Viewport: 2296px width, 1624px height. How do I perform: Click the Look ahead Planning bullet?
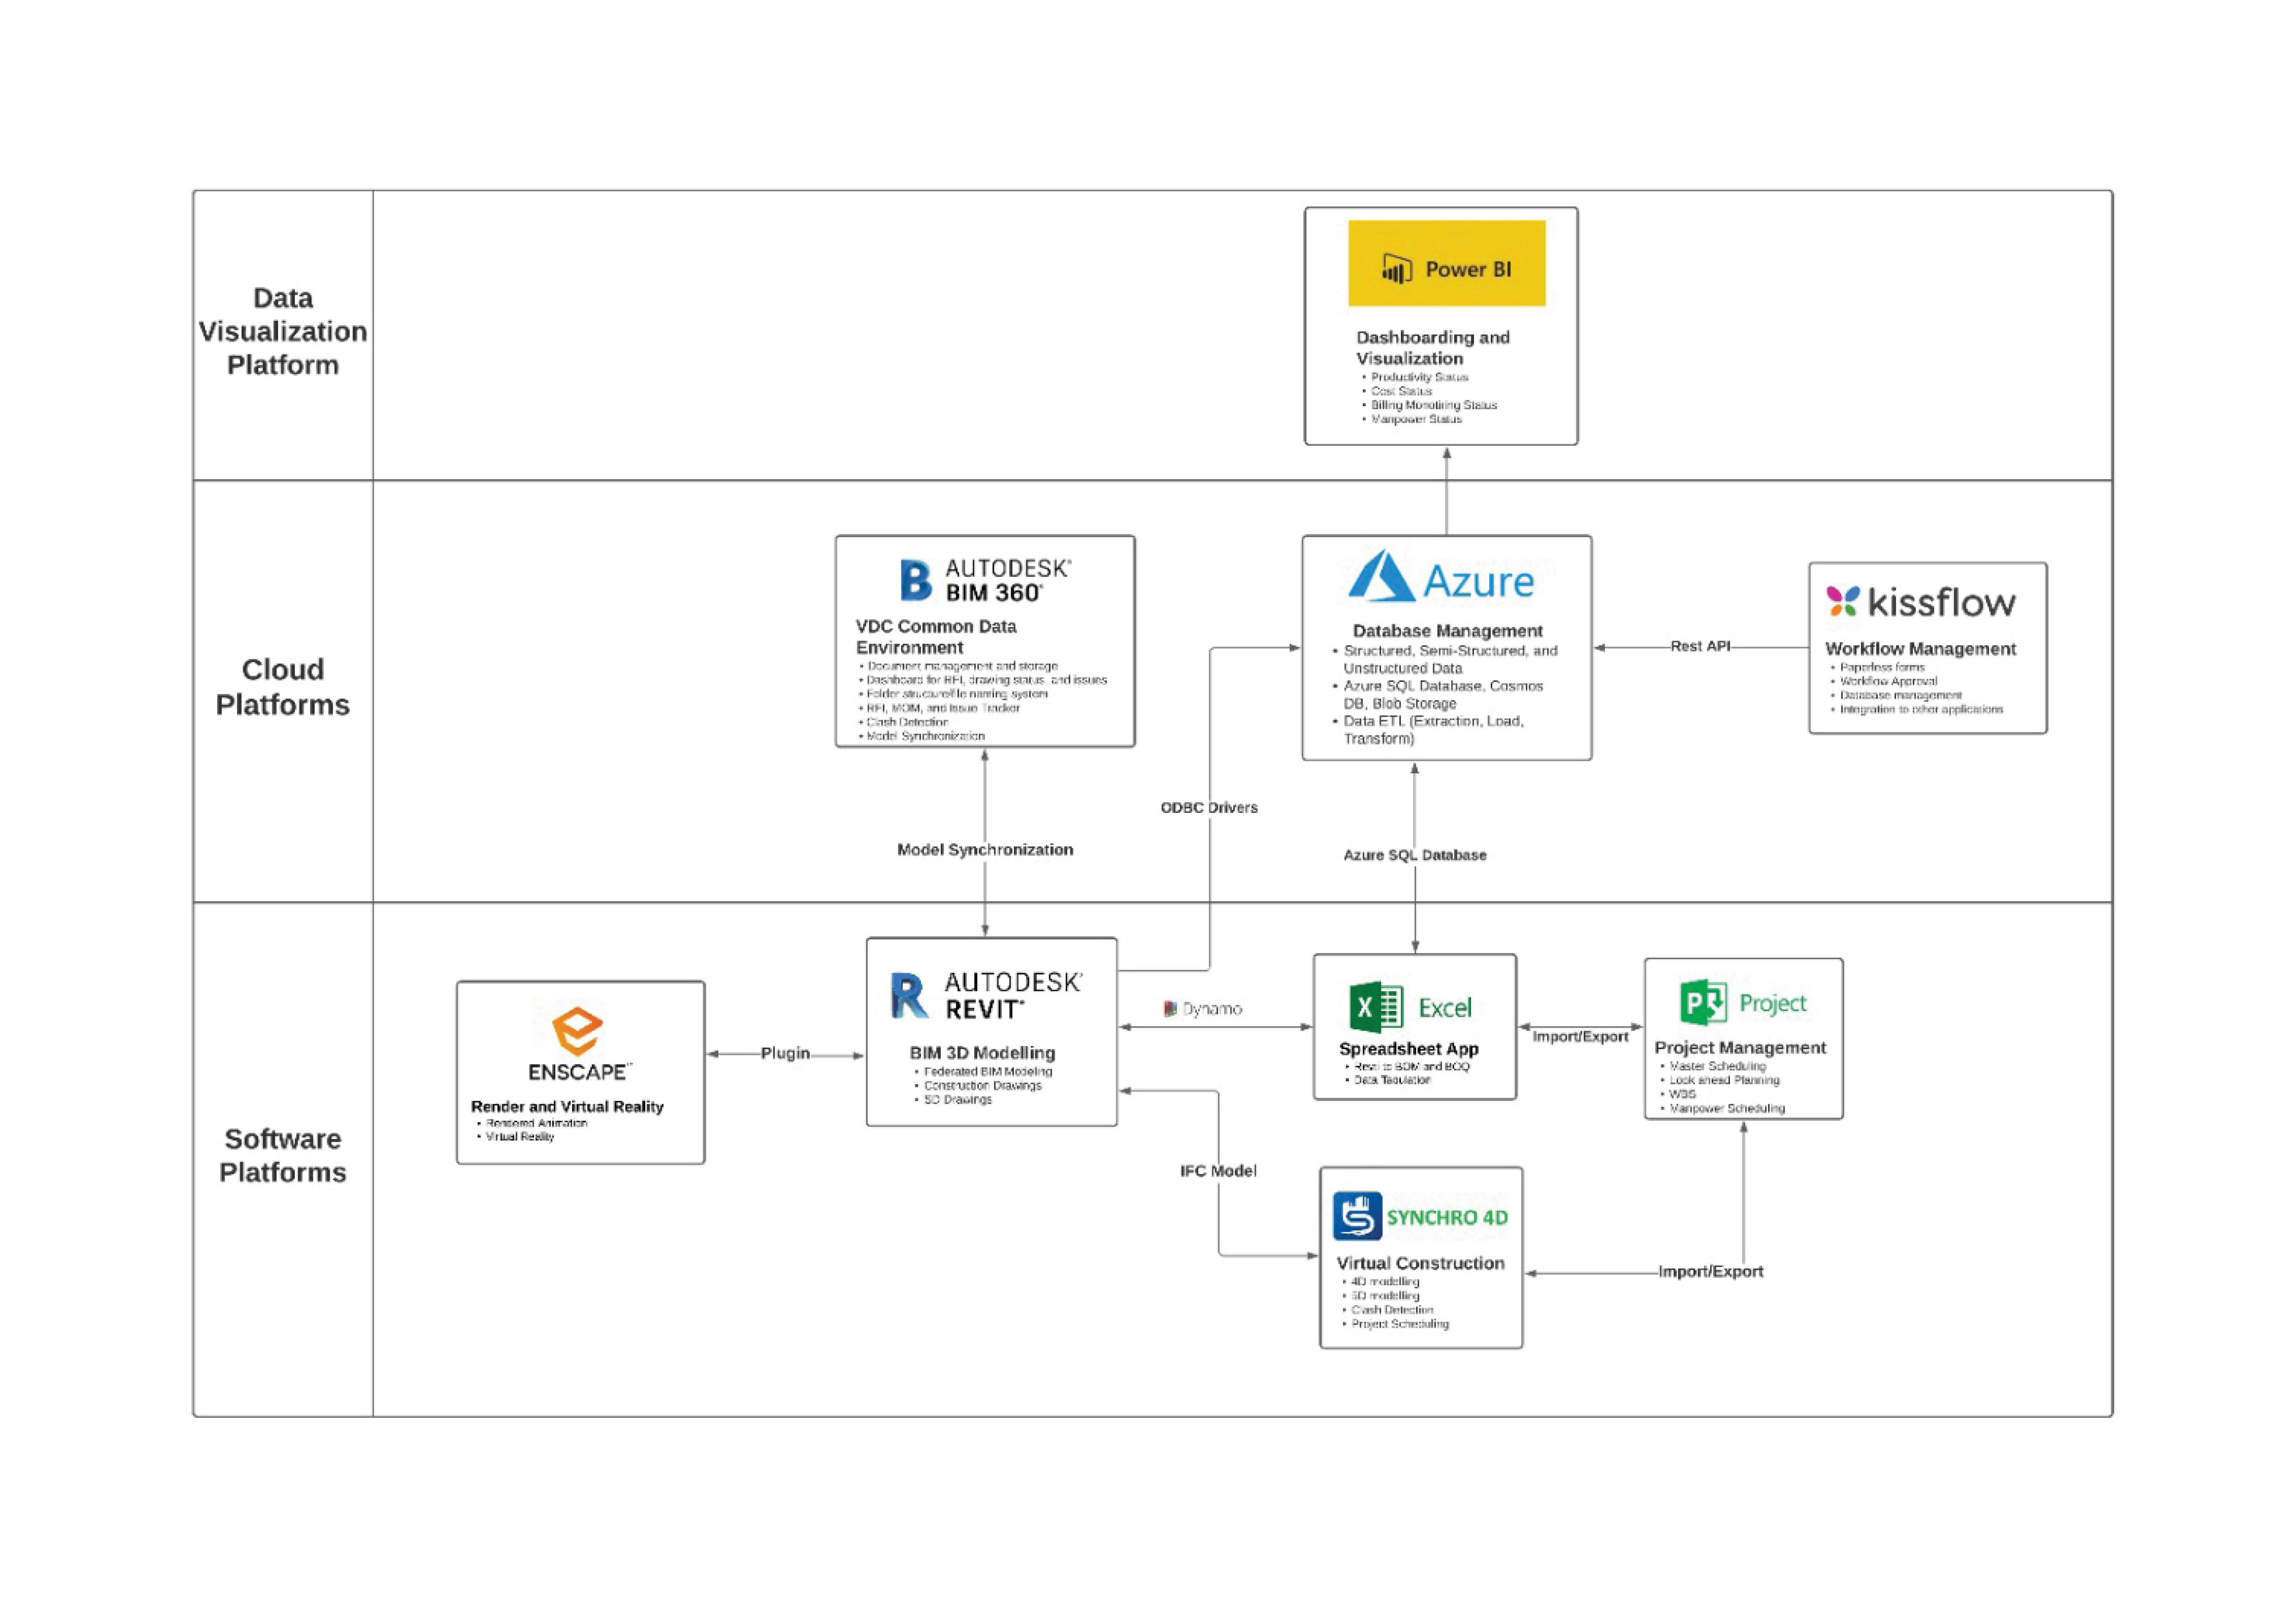tap(1724, 1080)
